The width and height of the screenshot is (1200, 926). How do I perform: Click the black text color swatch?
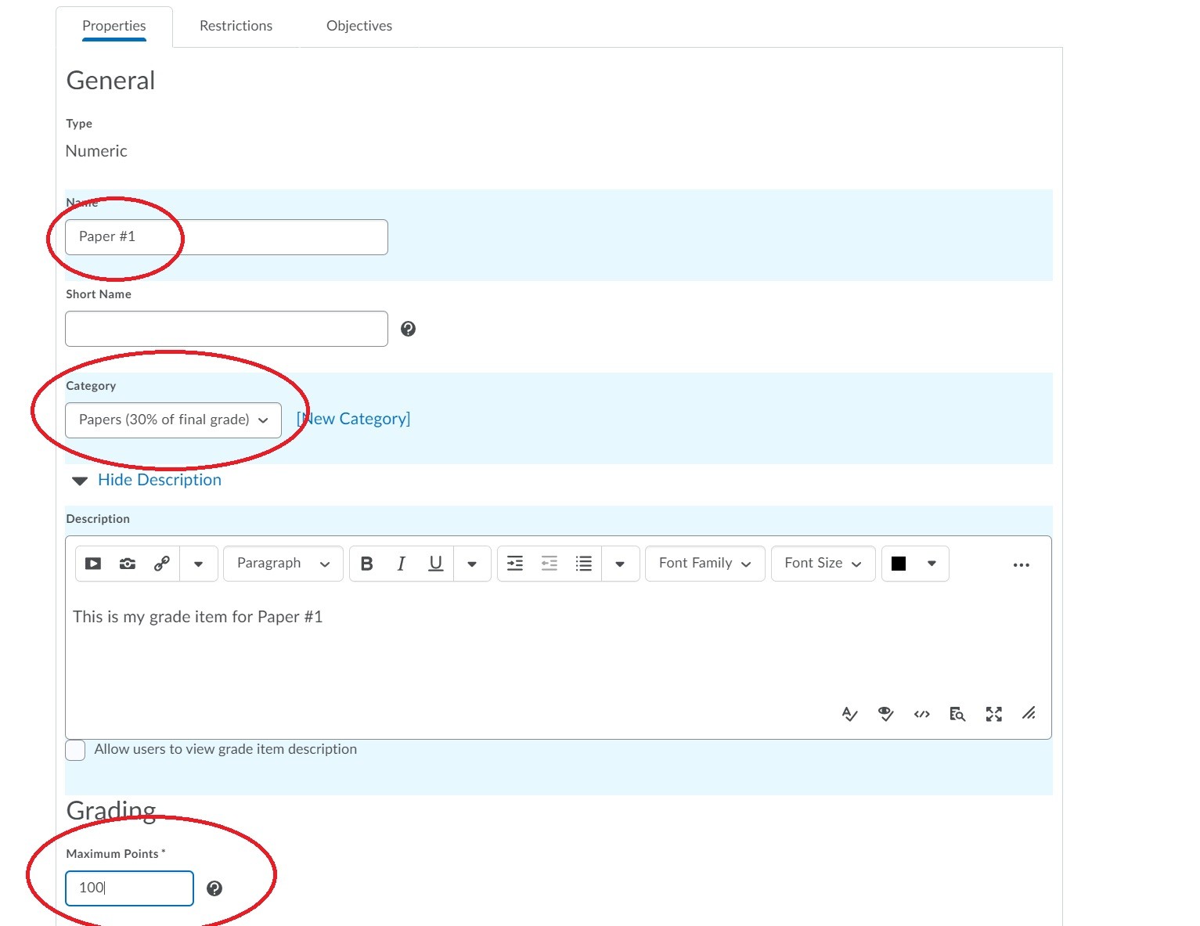(899, 564)
